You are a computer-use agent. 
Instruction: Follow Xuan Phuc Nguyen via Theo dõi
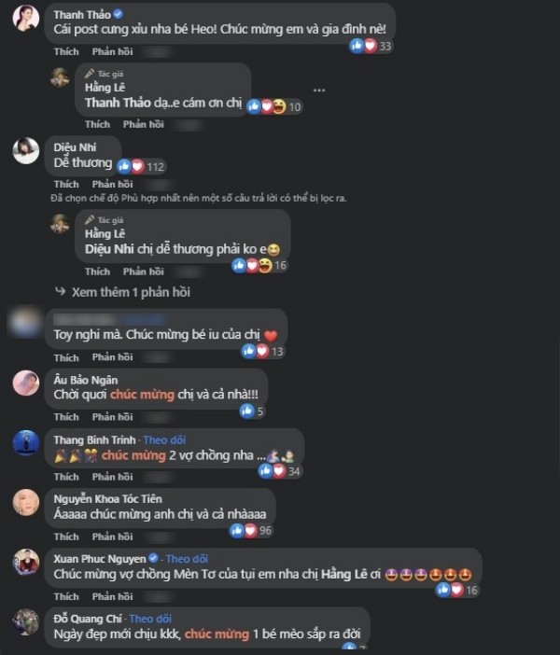tap(187, 559)
